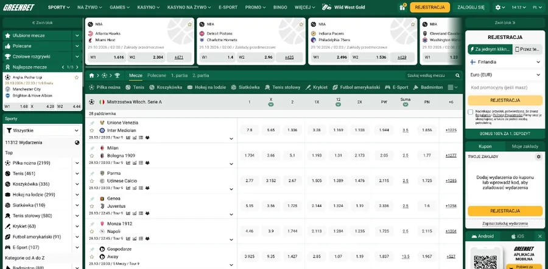Image resolution: width=548 pixels, height=269 pixels.
Task: Favorite the Napoli match star
Action: (92, 231)
